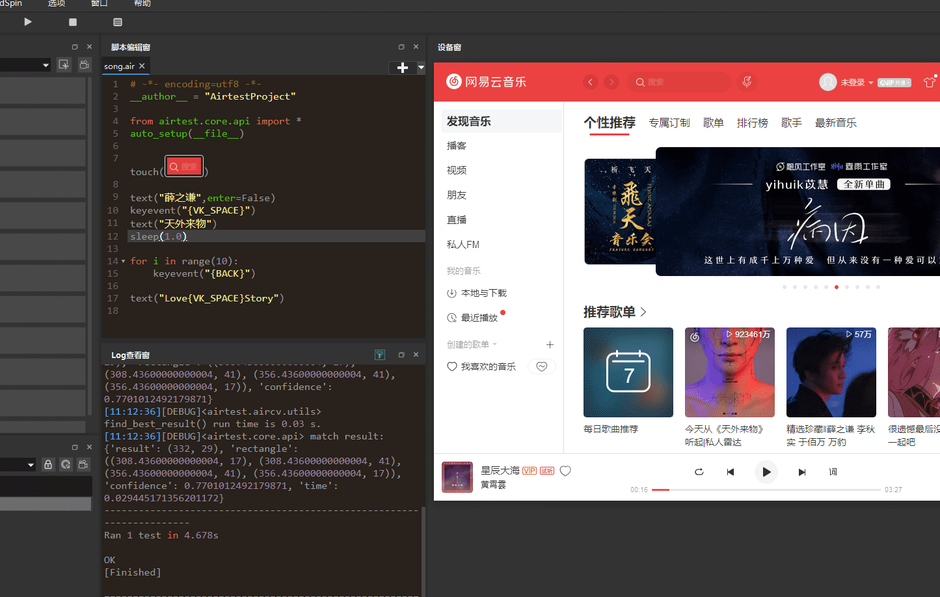Open the 精选珍藏 薛之谦 playlist cover

831,372
